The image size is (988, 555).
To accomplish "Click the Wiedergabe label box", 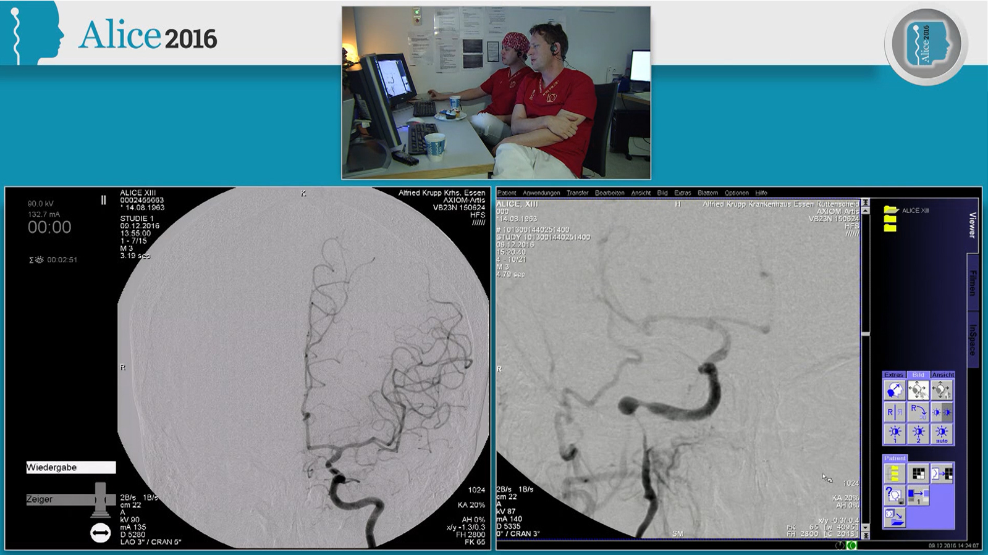I will pos(70,467).
